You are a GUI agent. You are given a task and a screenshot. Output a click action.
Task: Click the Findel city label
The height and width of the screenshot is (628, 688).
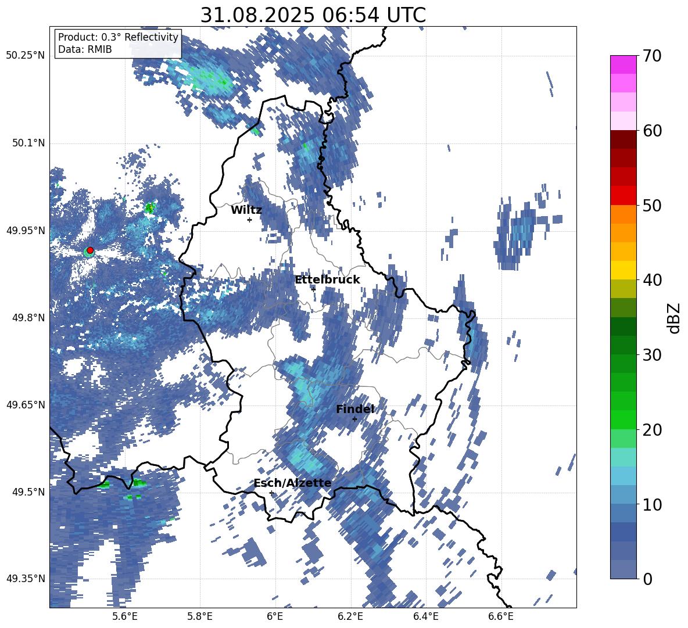[355, 409]
